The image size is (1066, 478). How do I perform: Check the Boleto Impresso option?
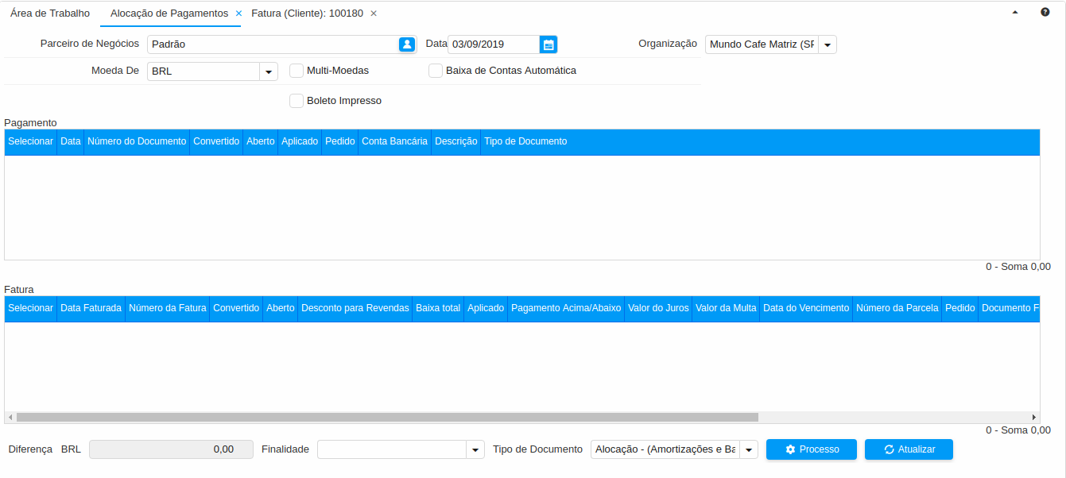point(297,101)
